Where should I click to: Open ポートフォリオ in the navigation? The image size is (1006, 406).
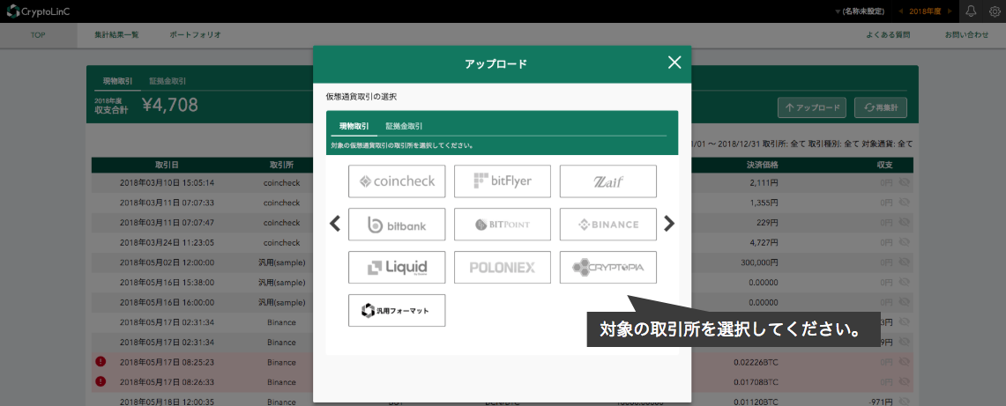(x=195, y=34)
